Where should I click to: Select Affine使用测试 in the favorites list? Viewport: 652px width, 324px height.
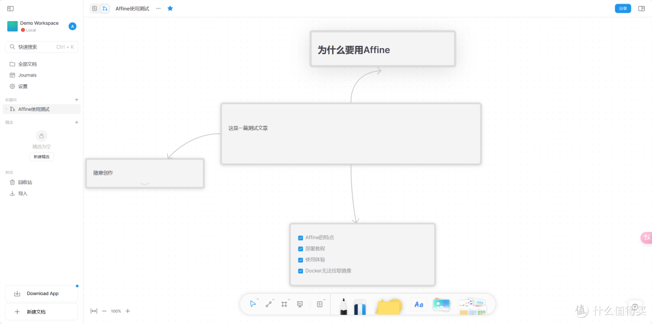[x=41, y=109]
